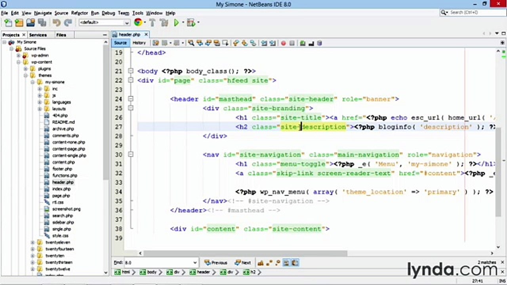Click the Next find button
The image size is (507, 285).
(243, 262)
